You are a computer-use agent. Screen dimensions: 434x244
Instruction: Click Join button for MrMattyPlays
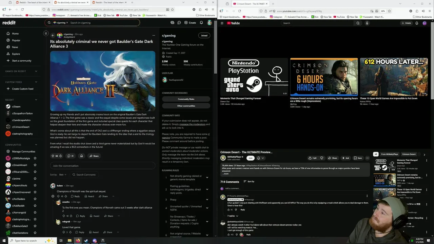pos(251,158)
